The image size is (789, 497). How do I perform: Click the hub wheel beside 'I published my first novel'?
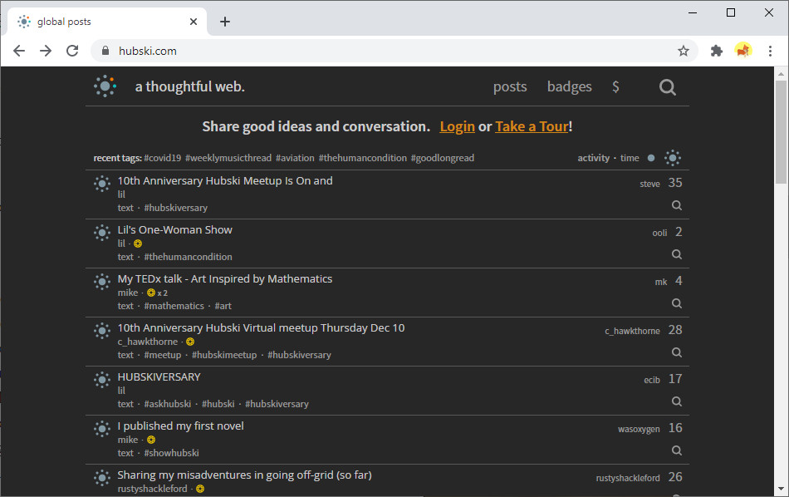tap(102, 429)
